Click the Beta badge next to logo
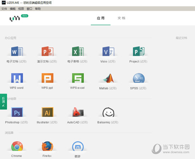 point(25,16)
